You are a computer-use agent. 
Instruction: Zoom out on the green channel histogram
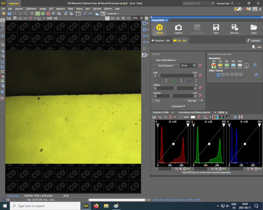click(x=212, y=169)
